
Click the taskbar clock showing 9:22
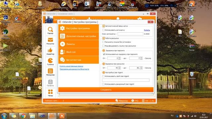204,116
